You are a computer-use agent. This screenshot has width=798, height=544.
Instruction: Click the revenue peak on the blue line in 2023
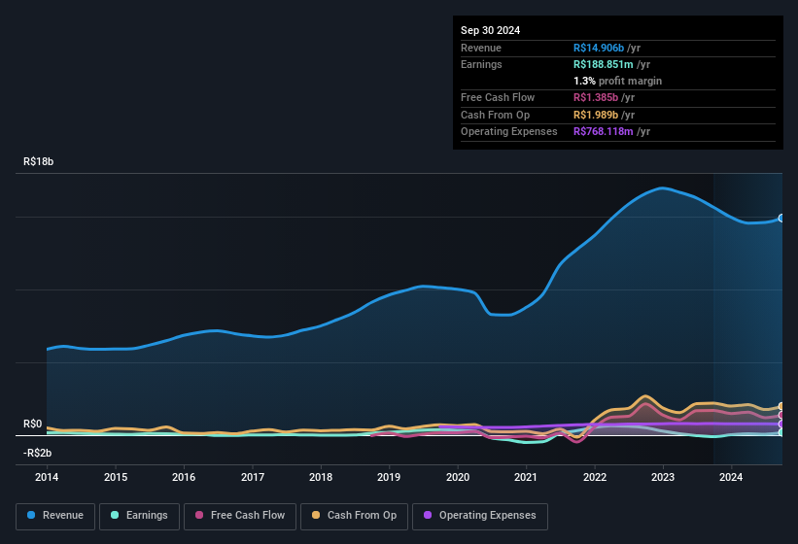point(662,188)
